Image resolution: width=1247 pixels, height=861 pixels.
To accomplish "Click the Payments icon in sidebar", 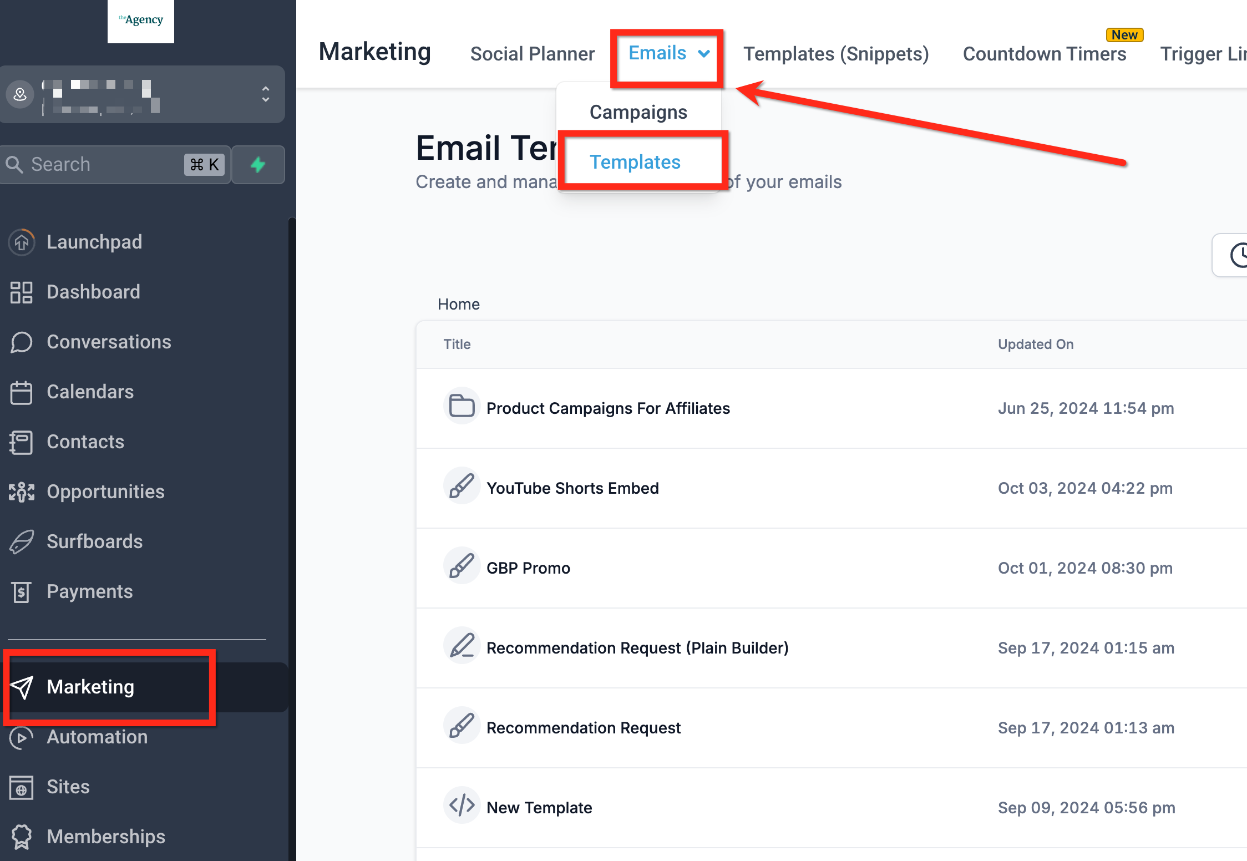I will (22, 592).
